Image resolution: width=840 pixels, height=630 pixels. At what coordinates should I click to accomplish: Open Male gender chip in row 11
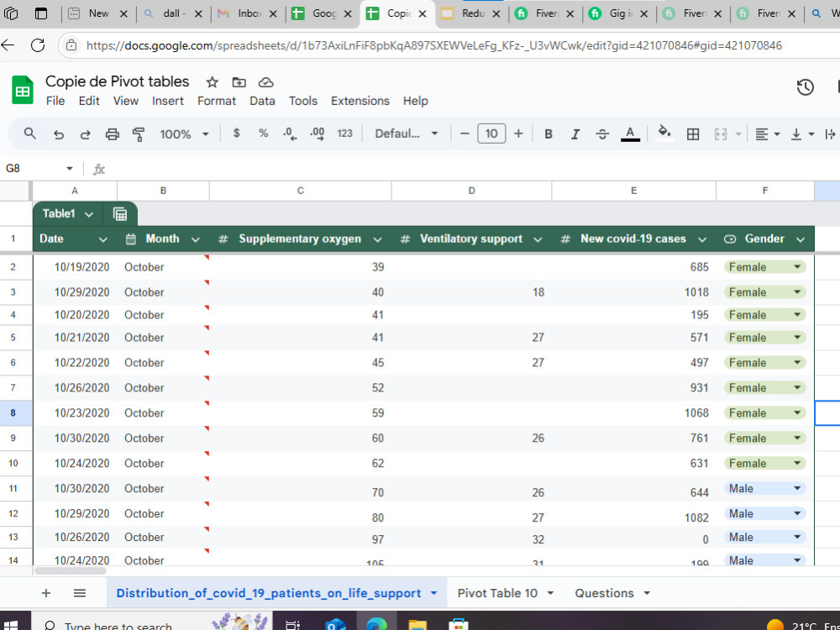coord(765,488)
